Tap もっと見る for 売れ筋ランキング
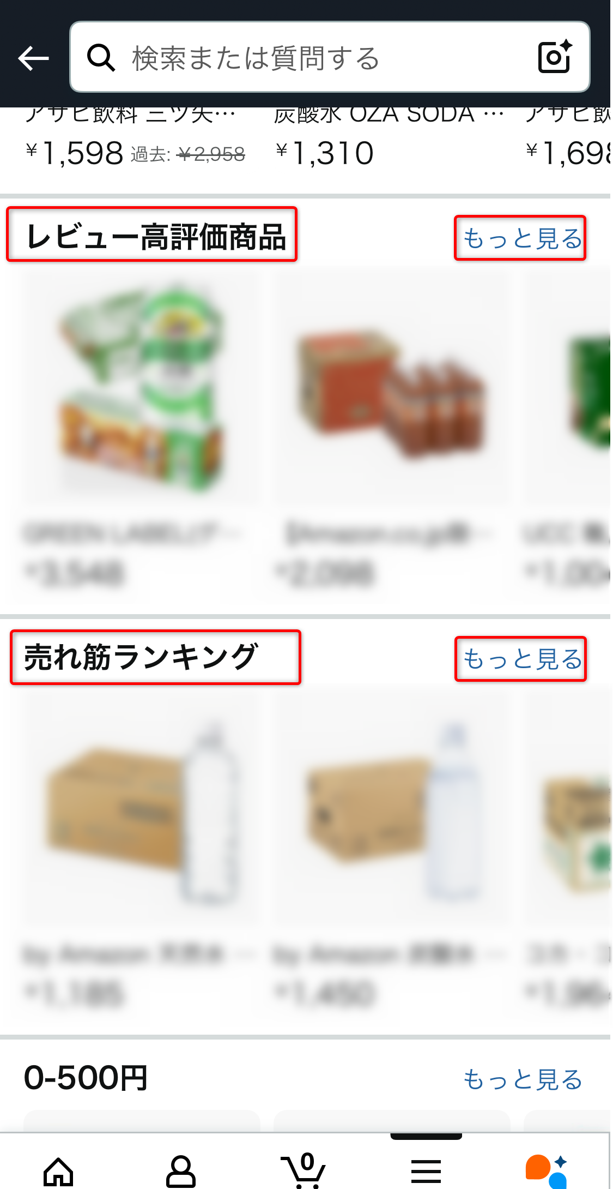The width and height of the screenshot is (613, 1189). [x=521, y=659]
